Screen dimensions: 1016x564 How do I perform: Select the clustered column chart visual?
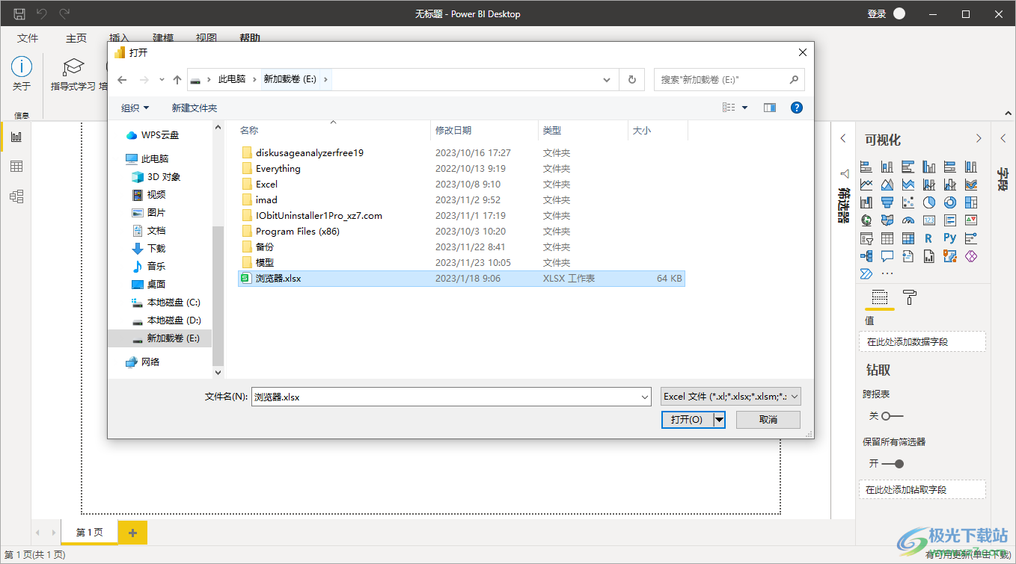click(929, 167)
